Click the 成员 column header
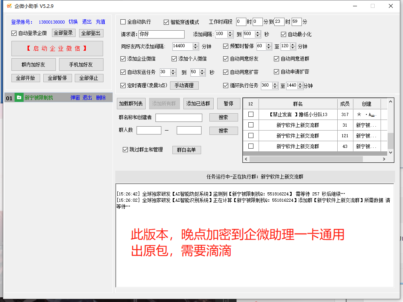Viewport: 403px width, 302px height. [345, 104]
